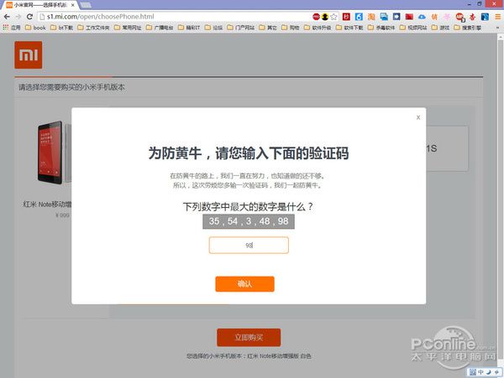Expand the 常用网址 bookmark folder
This screenshot has width=504, height=378.
pyautogui.click(x=129, y=27)
